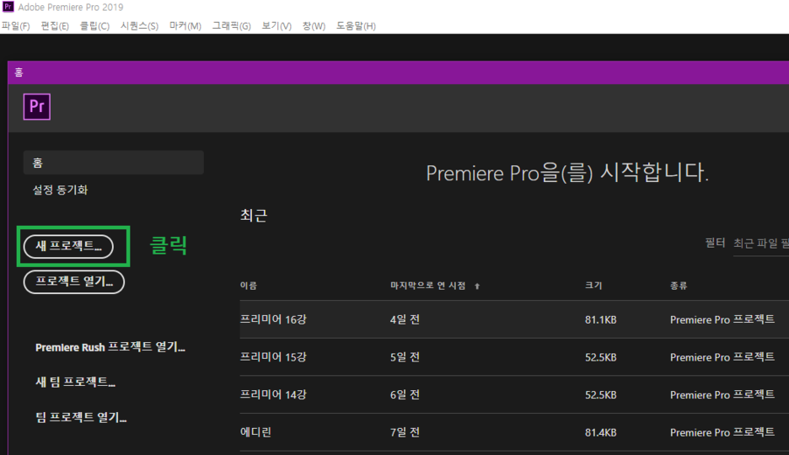
Task: Open the 편집(E) menu
Action: click(x=55, y=26)
